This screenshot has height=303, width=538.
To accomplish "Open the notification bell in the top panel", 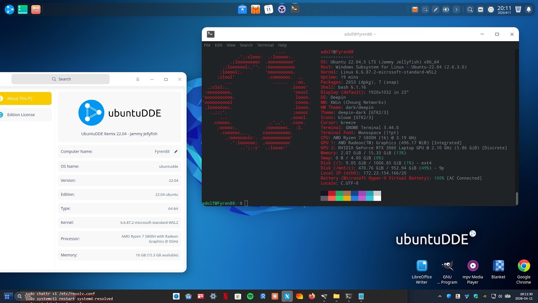I will tap(529, 9).
